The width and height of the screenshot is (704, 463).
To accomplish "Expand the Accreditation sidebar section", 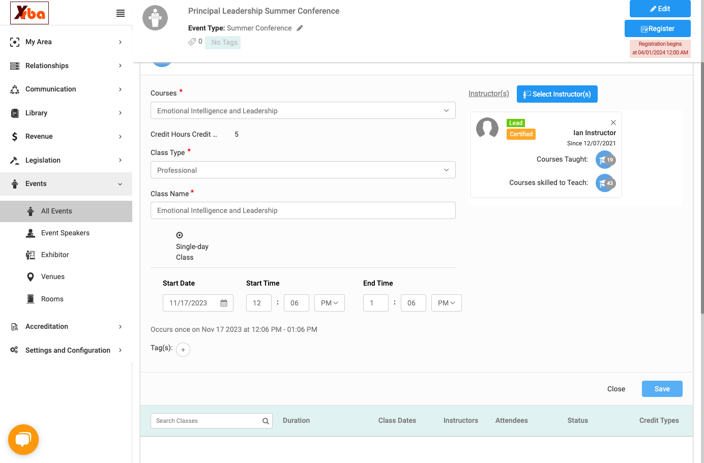I will tap(66, 326).
